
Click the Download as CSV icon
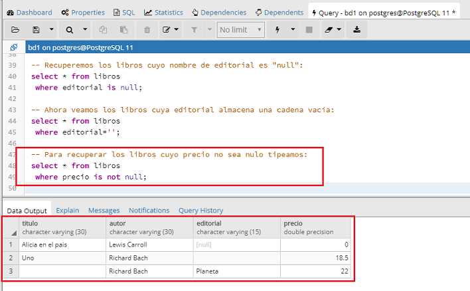click(x=356, y=30)
